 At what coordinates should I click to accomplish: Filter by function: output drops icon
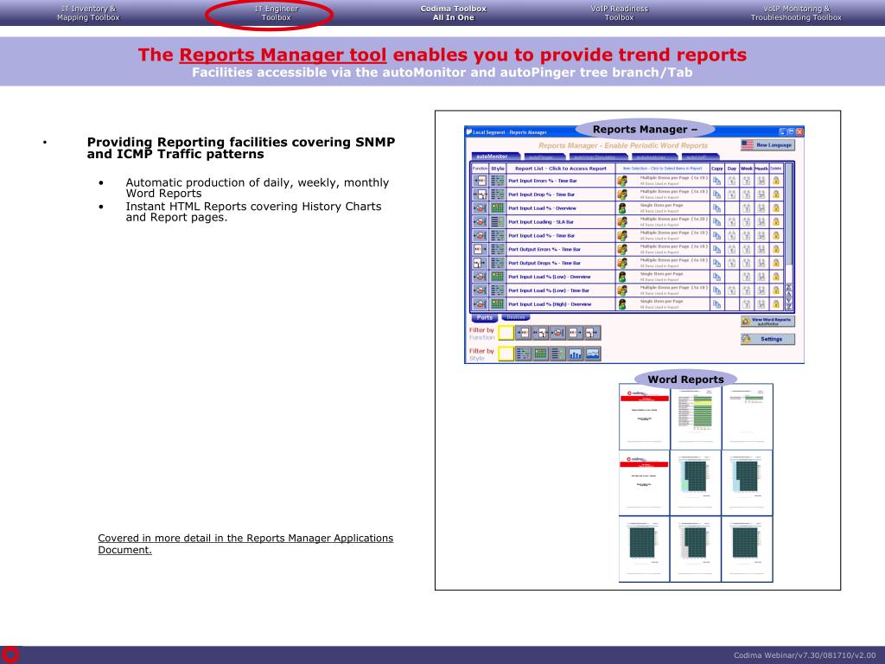point(593,333)
